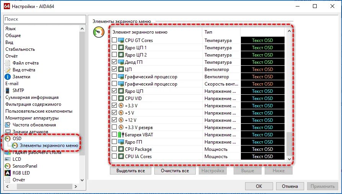The height and width of the screenshot is (194, 342).
Task: Click the Применить button
Action: (x=322, y=186)
